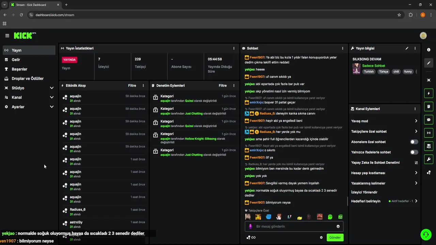Click the dots points icon in right rail

click(x=429, y=173)
